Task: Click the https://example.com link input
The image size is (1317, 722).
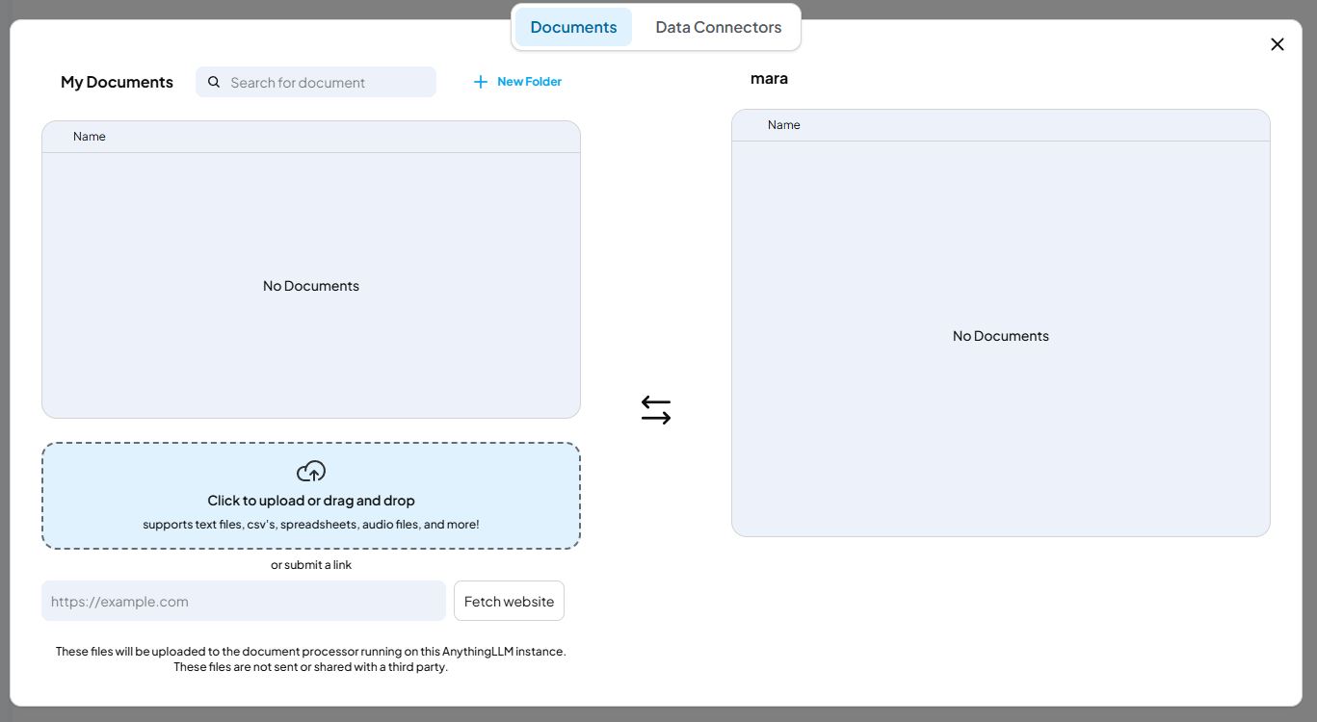Action: coord(243,601)
